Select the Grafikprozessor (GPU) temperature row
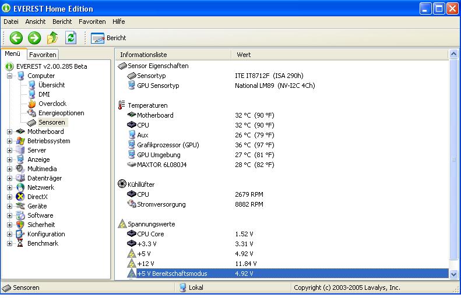461x298 pixels. 282,145
